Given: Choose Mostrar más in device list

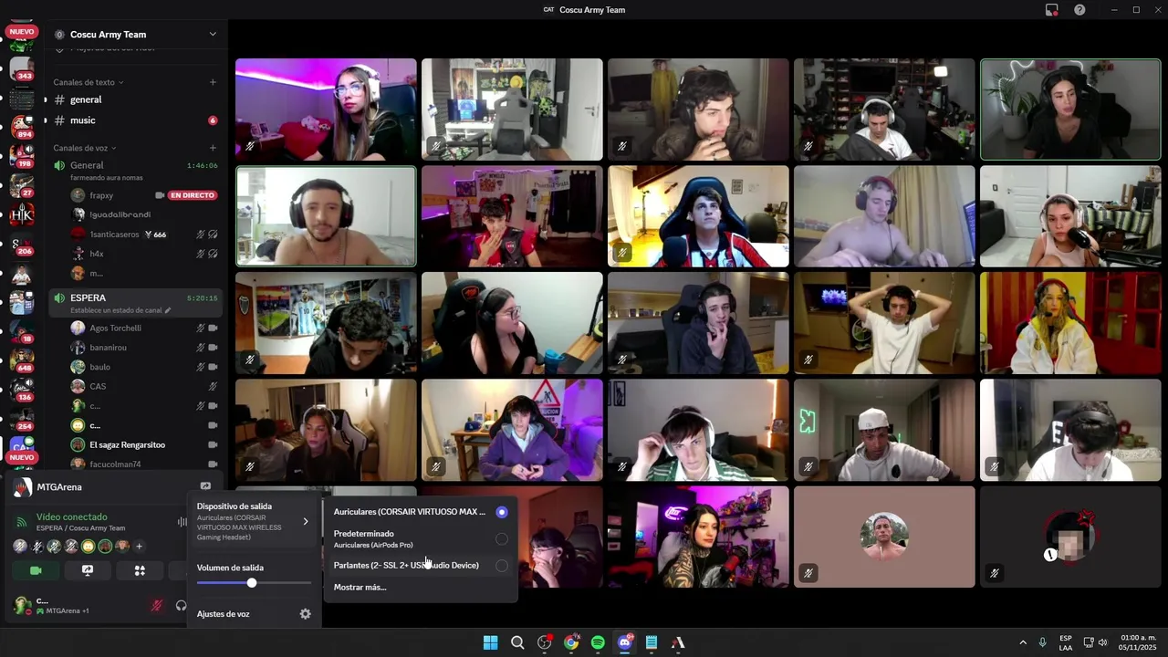Looking at the screenshot, I should coord(360,587).
